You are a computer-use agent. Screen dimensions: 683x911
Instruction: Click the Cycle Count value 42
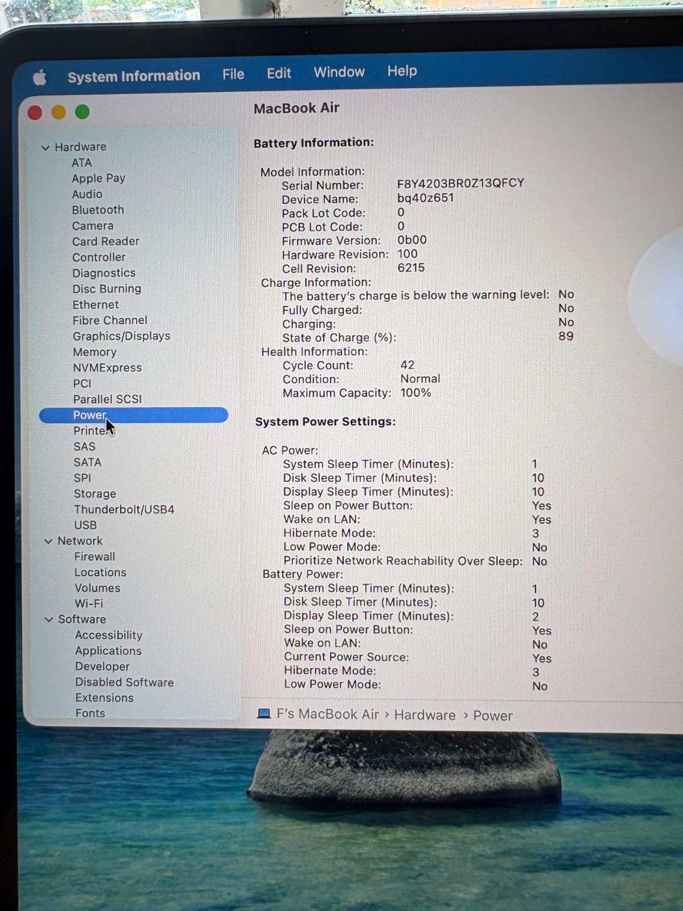(408, 364)
